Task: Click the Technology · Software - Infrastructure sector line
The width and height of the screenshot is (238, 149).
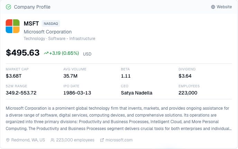Action: point(59,39)
